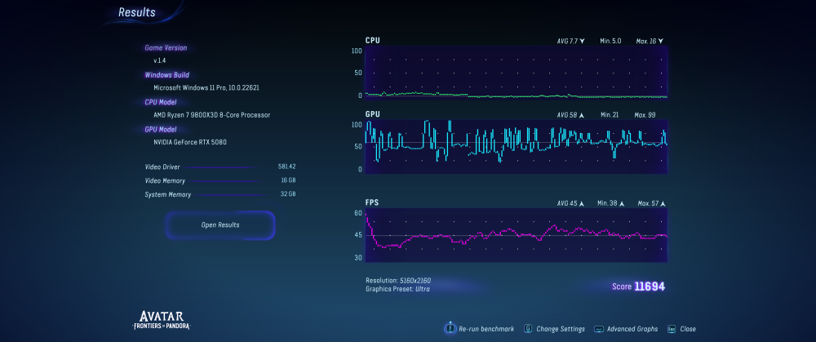
Task: Click the up arrow next to FPS Max. 57
Action: coord(663,203)
